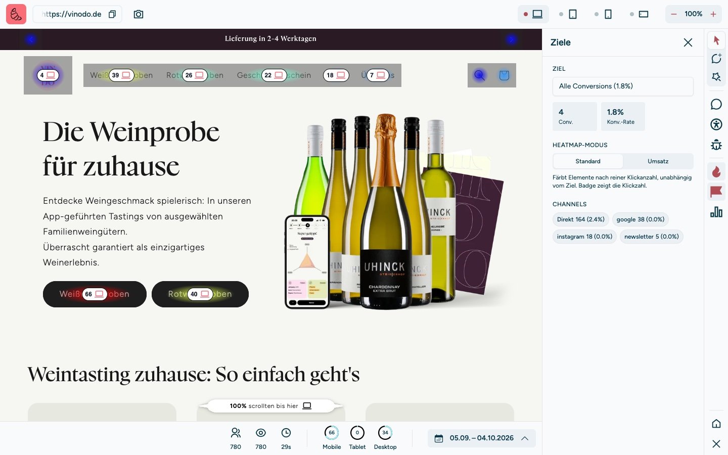This screenshot has height=455, width=728.
Task: Open the speech bubble comments icon
Action: click(716, 104)
